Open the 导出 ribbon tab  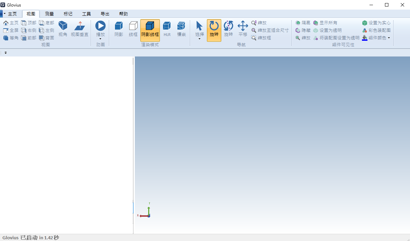coord(105,14)
